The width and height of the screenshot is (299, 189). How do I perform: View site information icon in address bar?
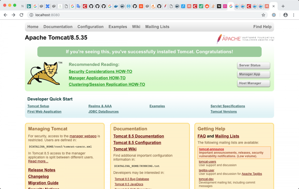pyautogui.click(x=31, y=15)
